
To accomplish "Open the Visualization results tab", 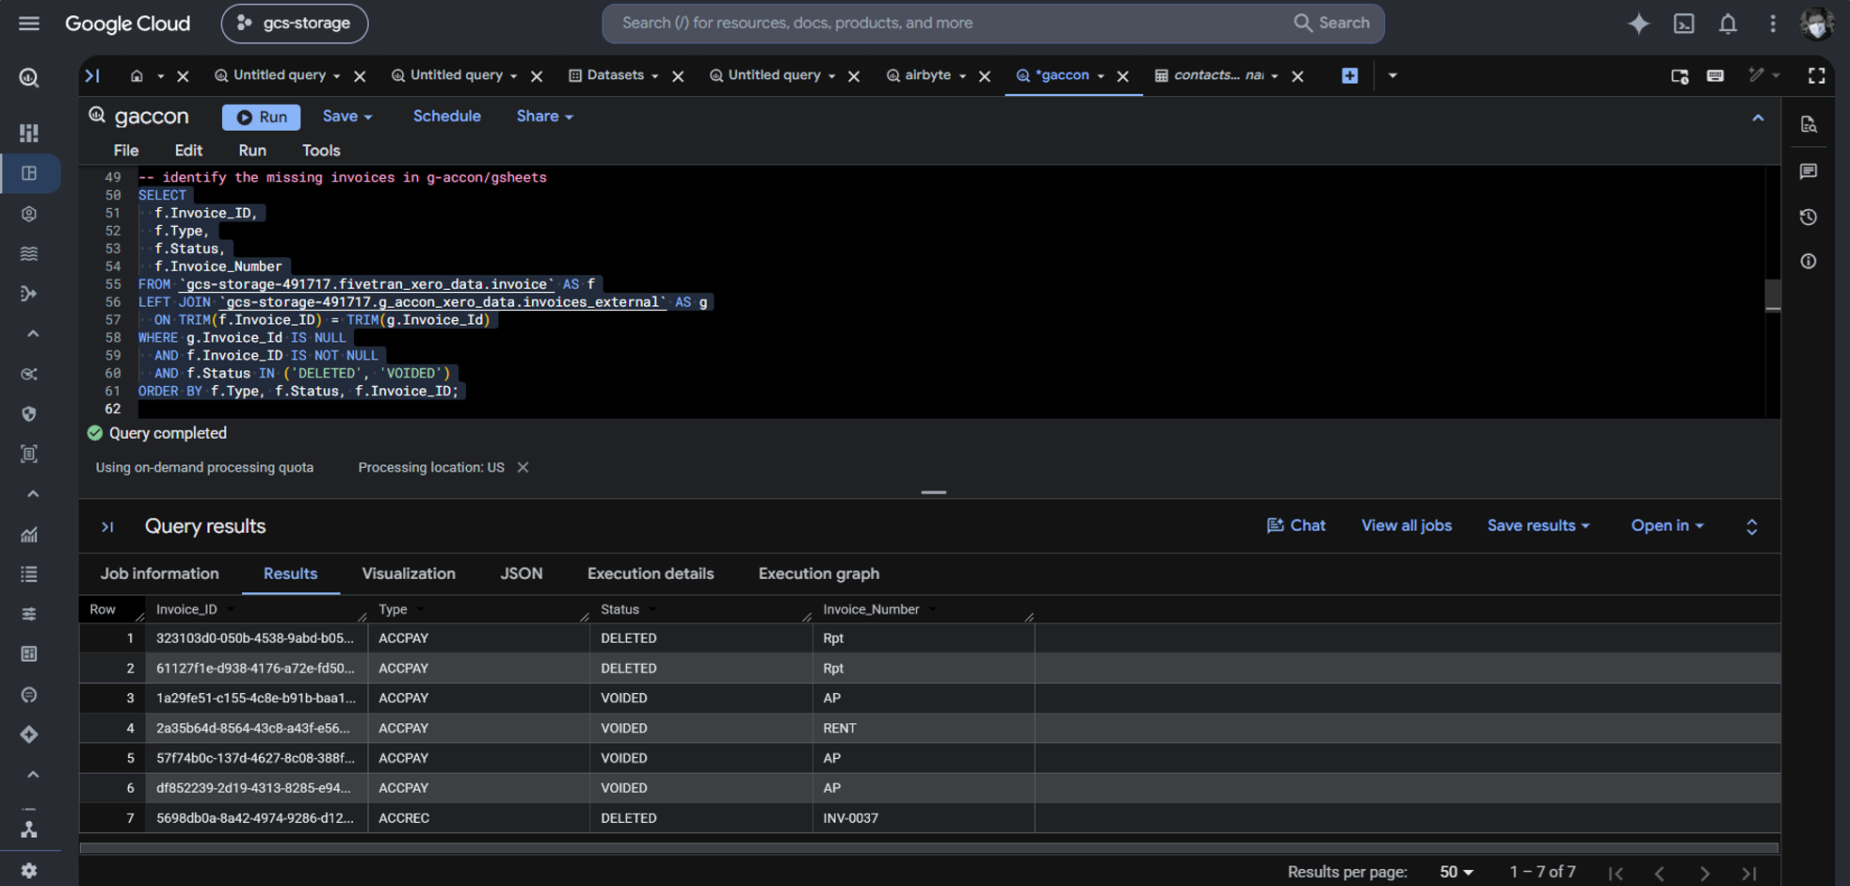I will coord(409,573).
